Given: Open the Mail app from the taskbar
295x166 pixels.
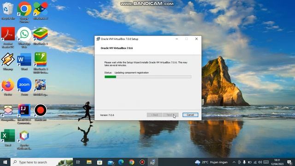Looking at the screenshot, I should 111,162.
